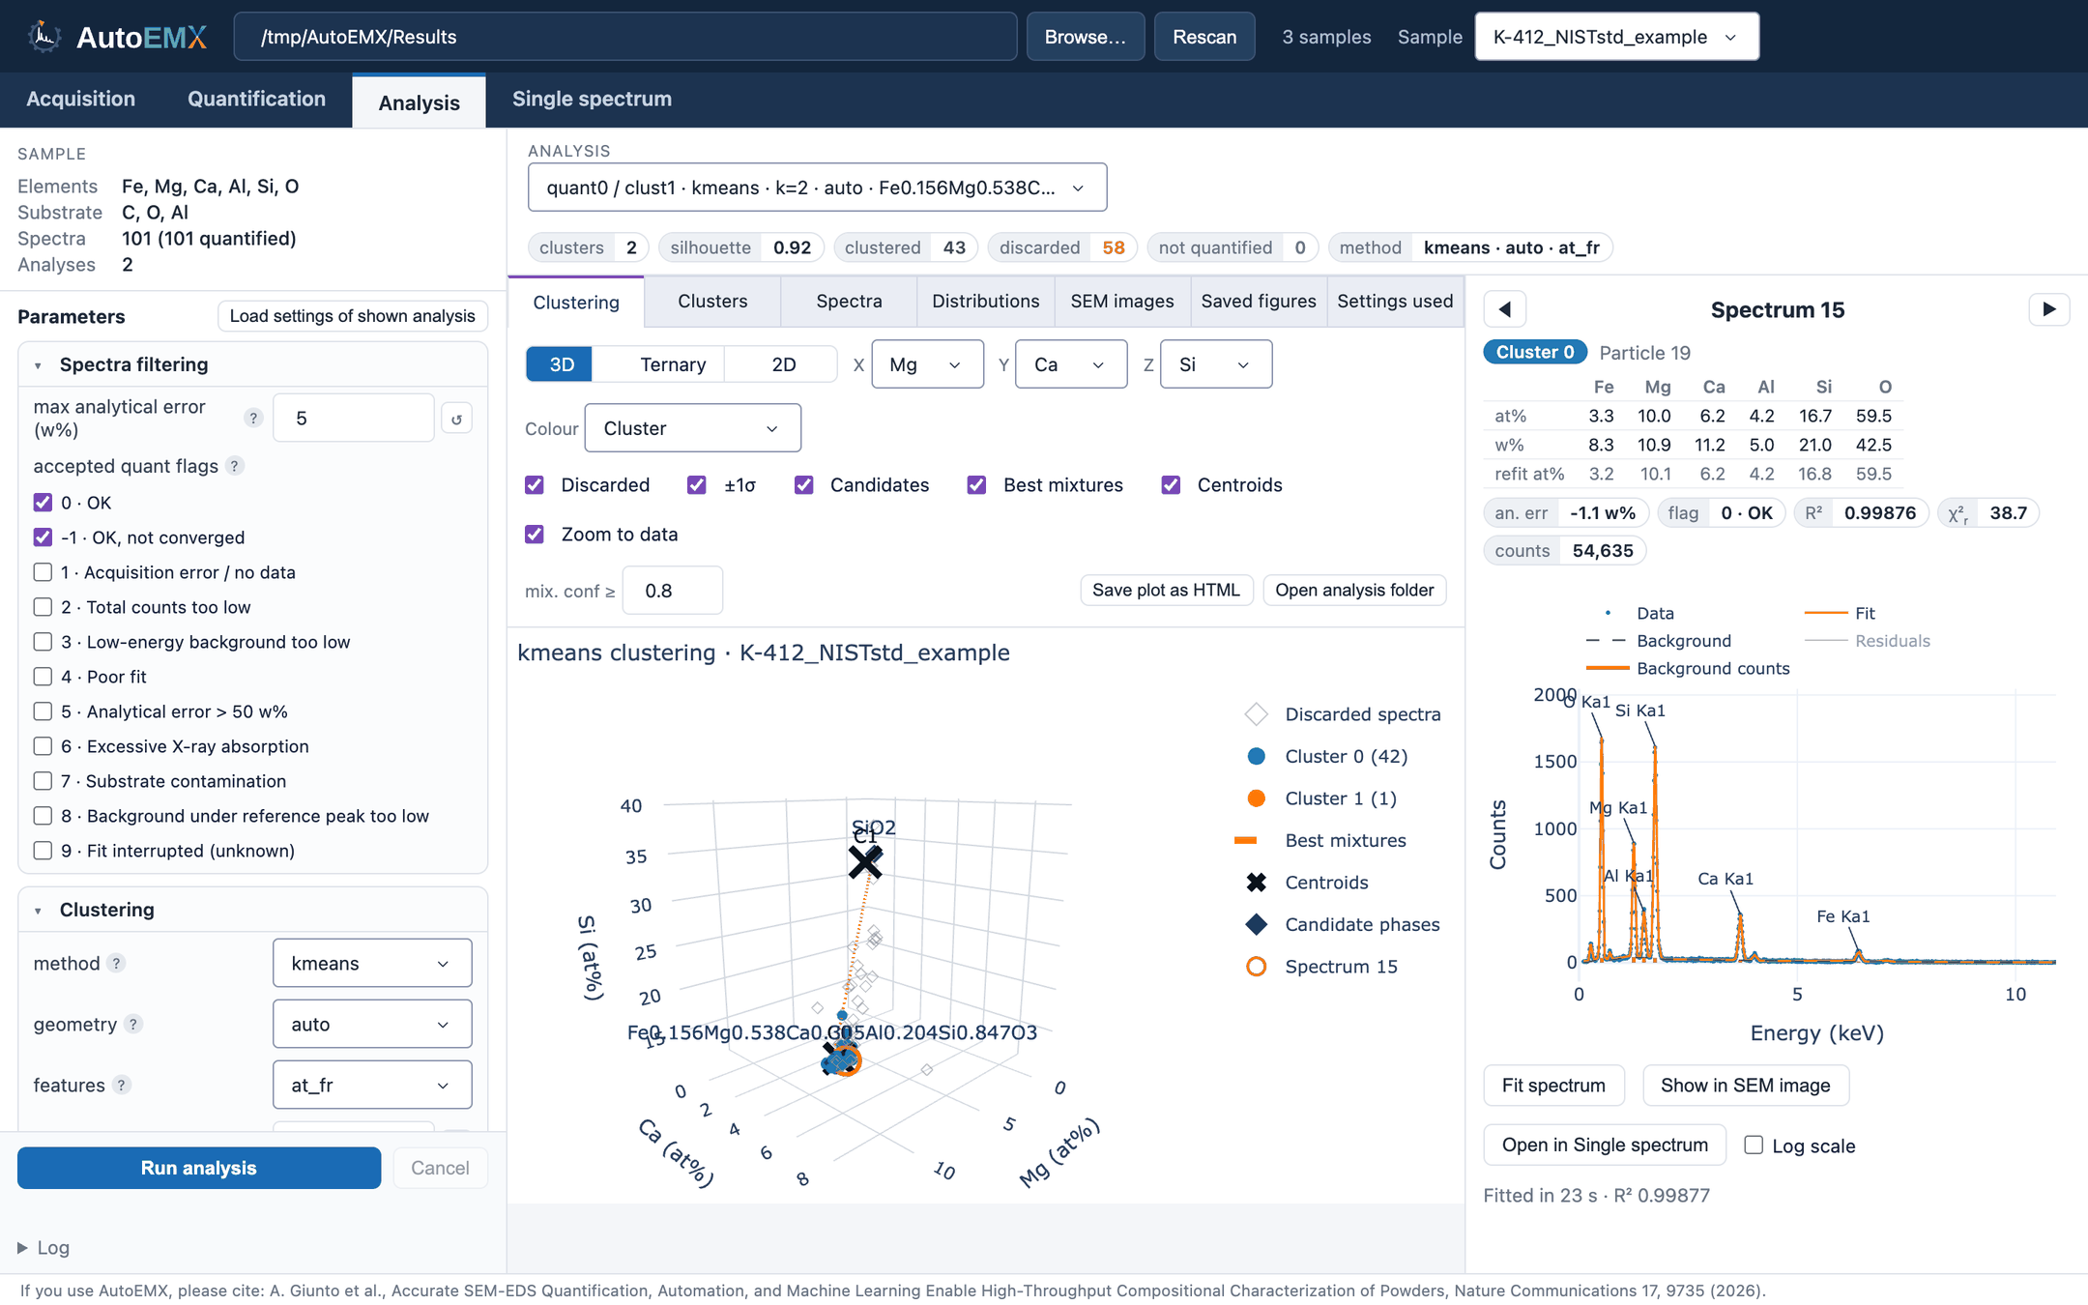Click the Run analysis button
Screen dimensions: 2088x1305
(199, 1168)
